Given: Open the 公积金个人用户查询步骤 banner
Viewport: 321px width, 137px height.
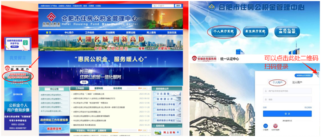Looking at the screenshot, I should (x=18, y=108).
